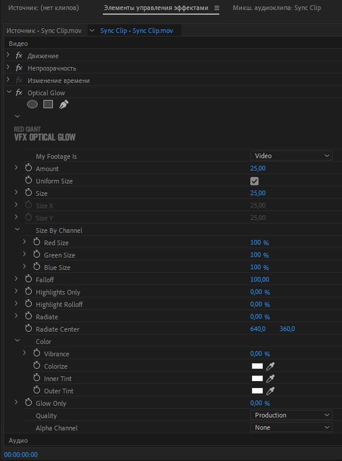Screen dimensions: 342x461
Task: Collapse the Optical Glow effect
Action: [x=9, y=92]
